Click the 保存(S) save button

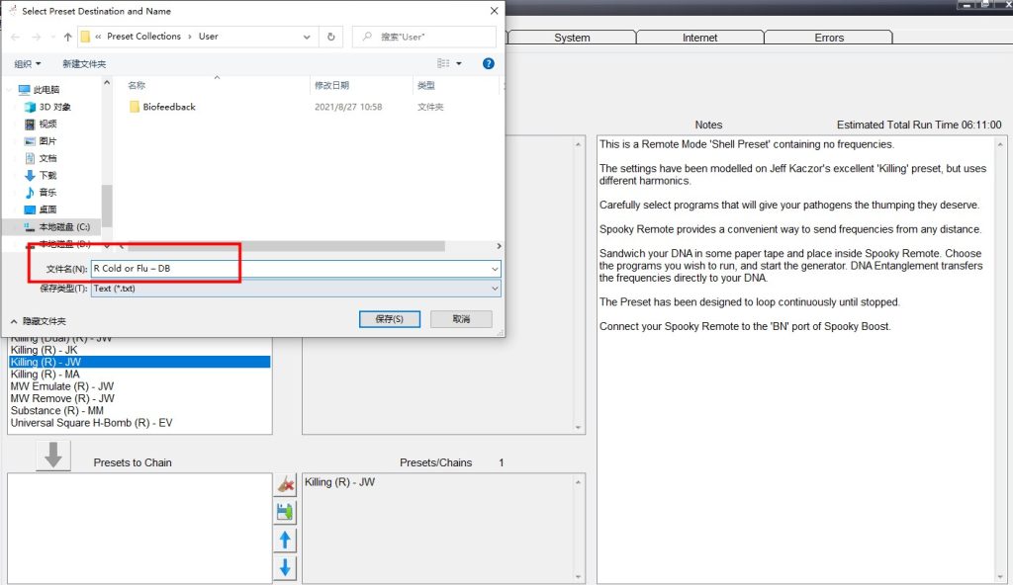click(390, 319)
